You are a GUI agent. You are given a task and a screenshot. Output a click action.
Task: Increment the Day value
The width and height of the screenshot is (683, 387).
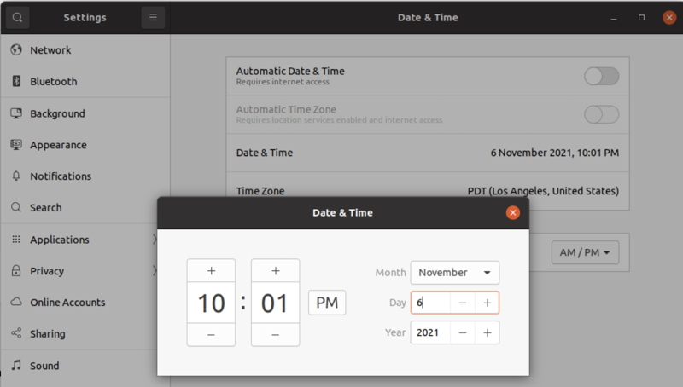487,303
